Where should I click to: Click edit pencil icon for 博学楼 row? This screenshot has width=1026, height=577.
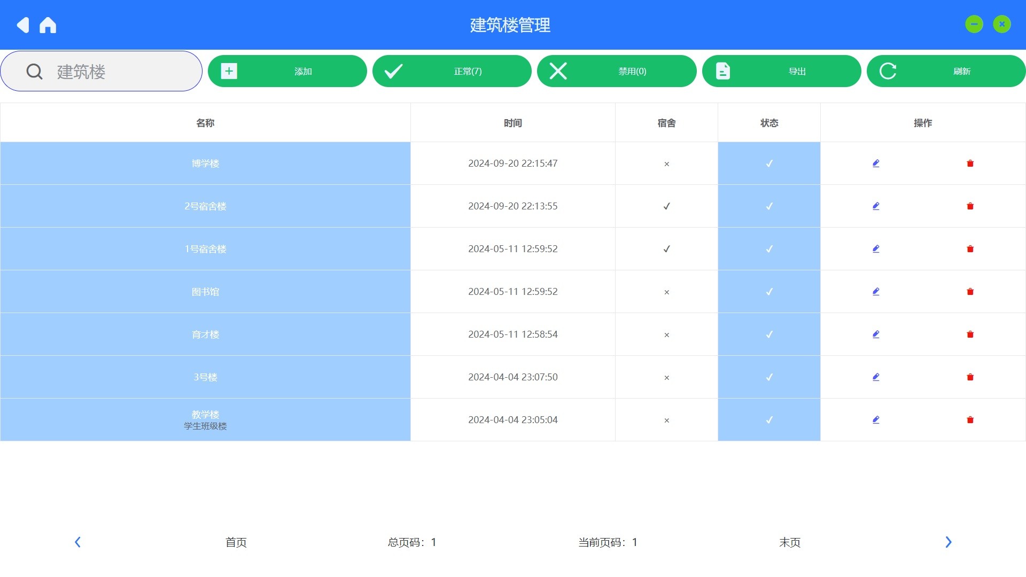[876, 163]
